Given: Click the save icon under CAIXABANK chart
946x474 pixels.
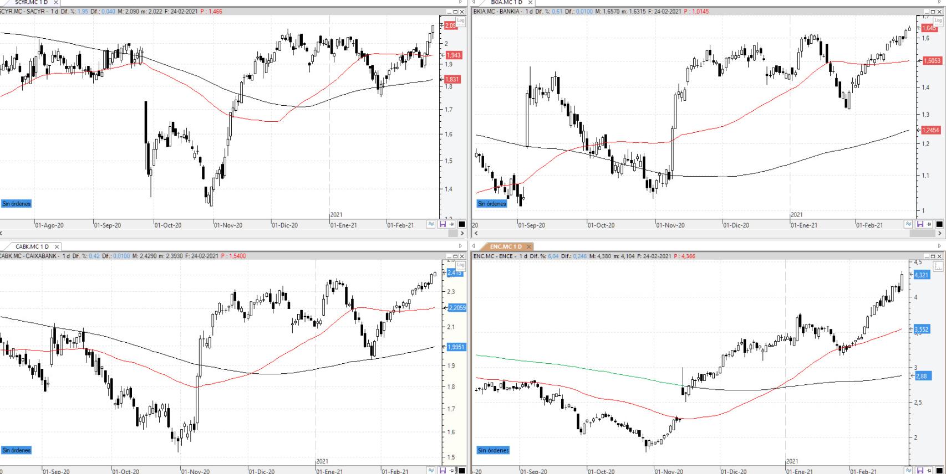Looking at the screenshot, I should 442,471.
